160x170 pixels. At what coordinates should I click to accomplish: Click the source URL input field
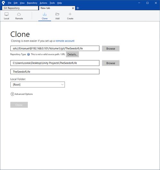pyautogui.click(x=55, y=48)
